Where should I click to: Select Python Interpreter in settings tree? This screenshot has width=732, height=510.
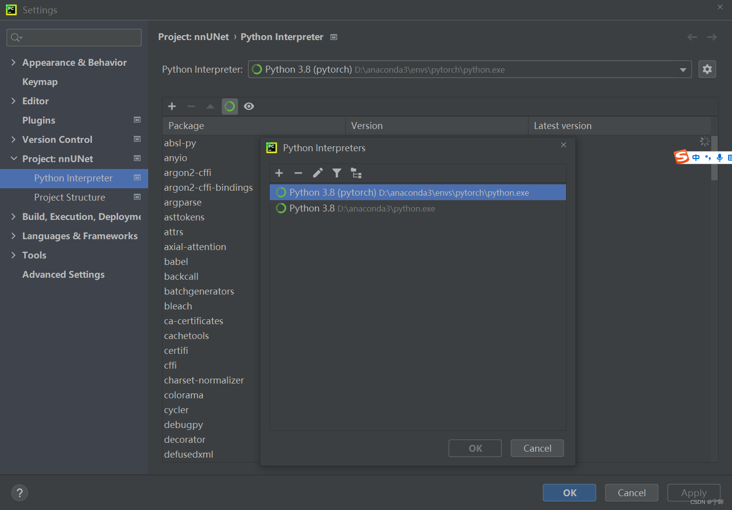[x=73, y=178]
